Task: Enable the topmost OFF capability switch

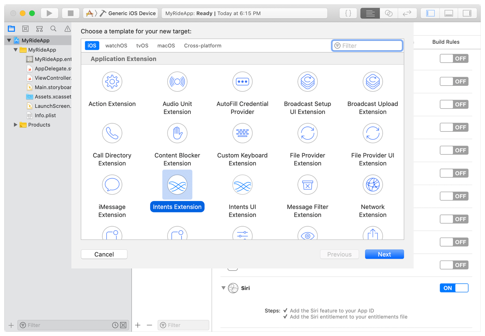Action: (x=454, y=58)
